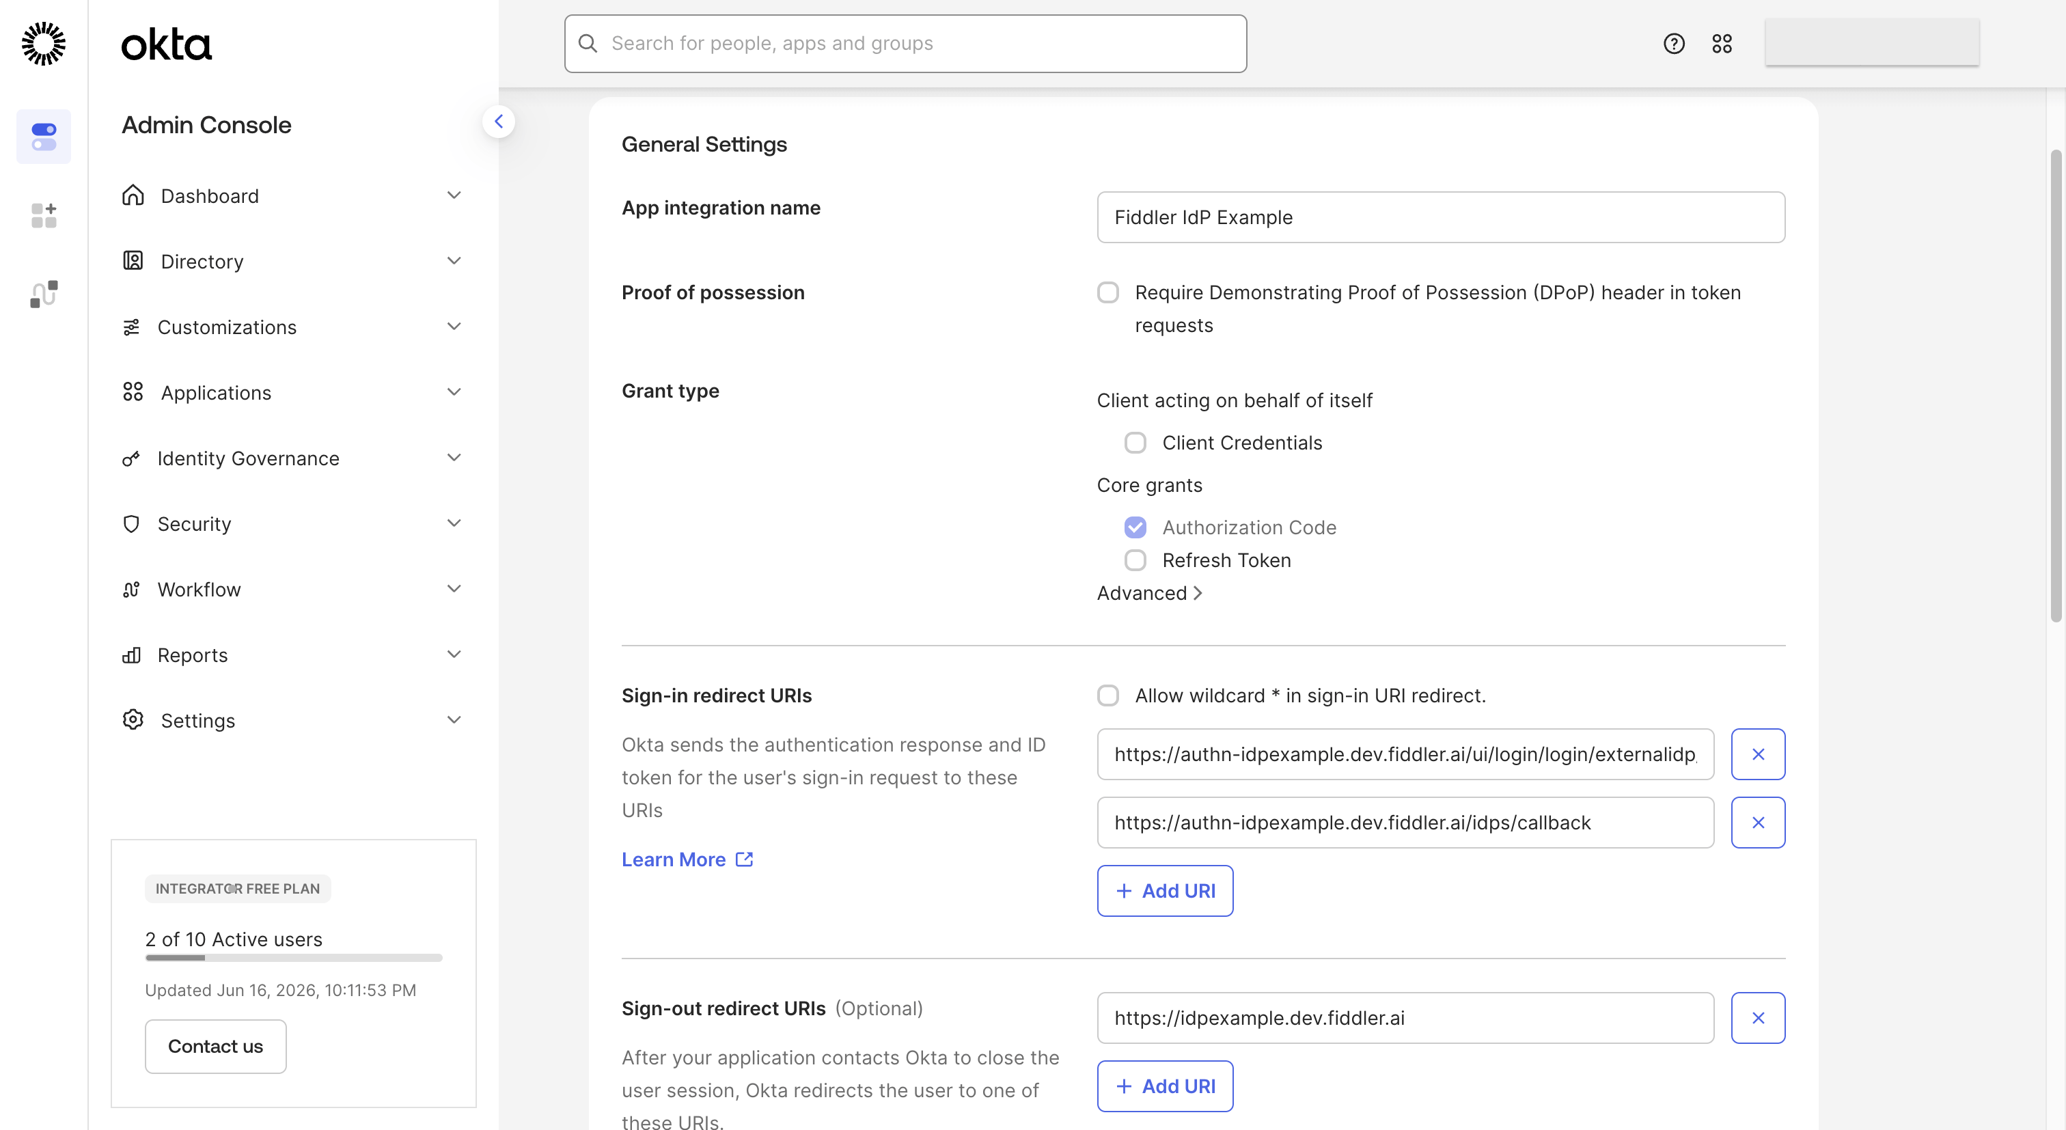The height and width of the screenshot is (1130, 2066).
Task: Edit the idps/callback redirect URI field
Action: tap(1405, 822)
